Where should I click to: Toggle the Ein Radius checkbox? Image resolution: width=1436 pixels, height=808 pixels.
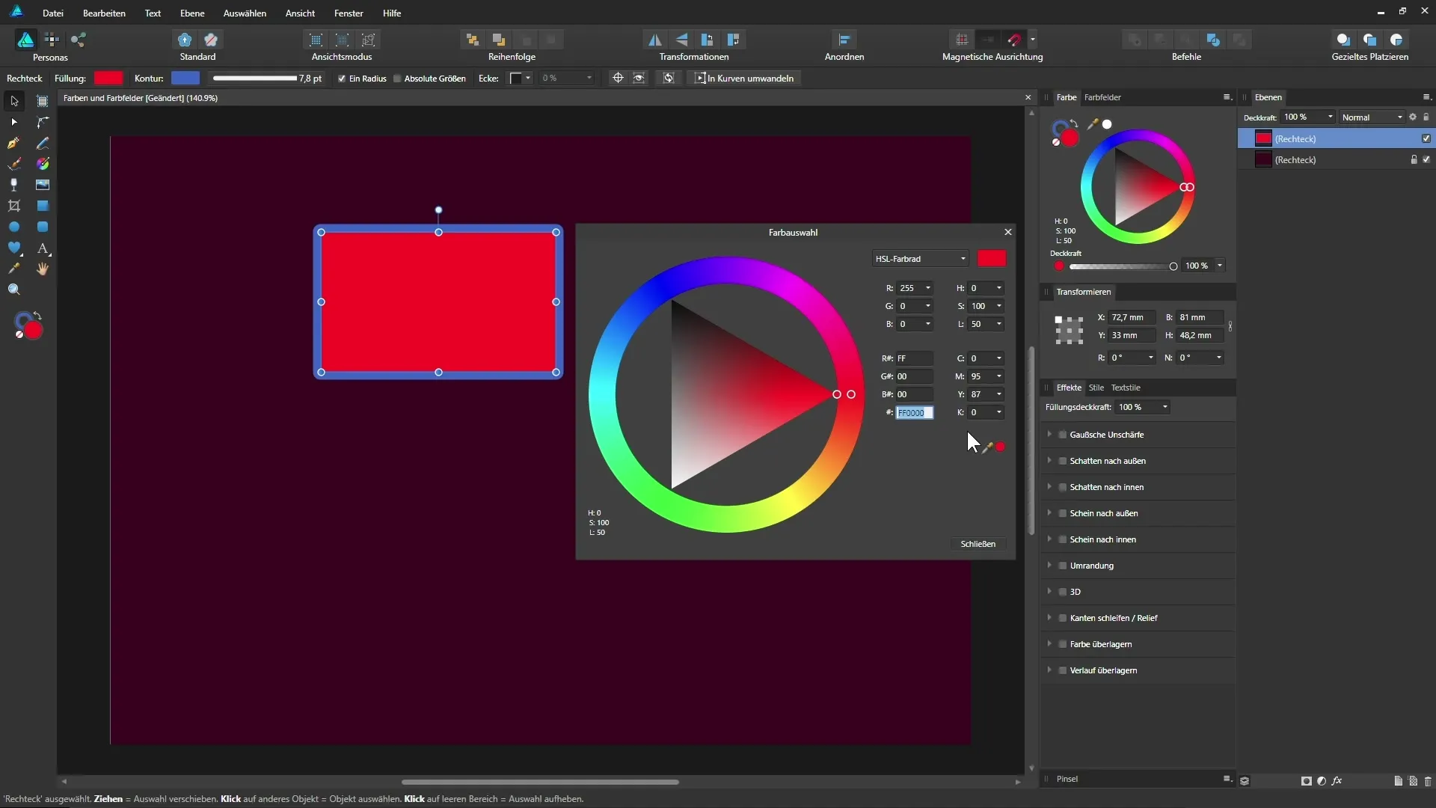342,79
